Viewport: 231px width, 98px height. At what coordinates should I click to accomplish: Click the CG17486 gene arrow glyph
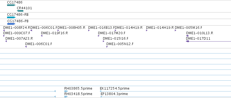[x=11, y=5]
